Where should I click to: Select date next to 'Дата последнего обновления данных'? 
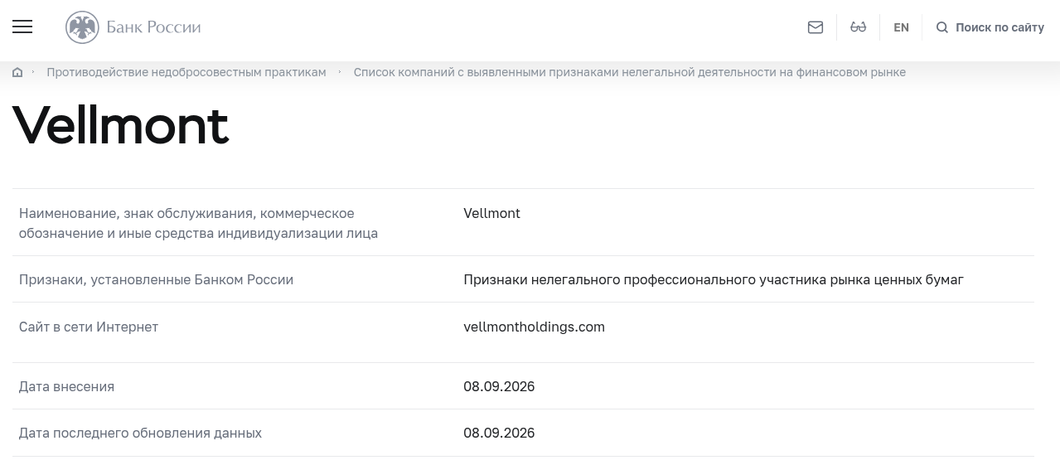click(499, 433)
